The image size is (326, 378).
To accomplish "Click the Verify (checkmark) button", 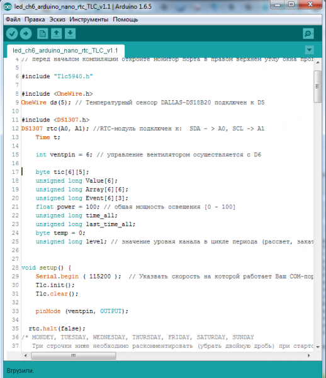I will tap(12, 33).
